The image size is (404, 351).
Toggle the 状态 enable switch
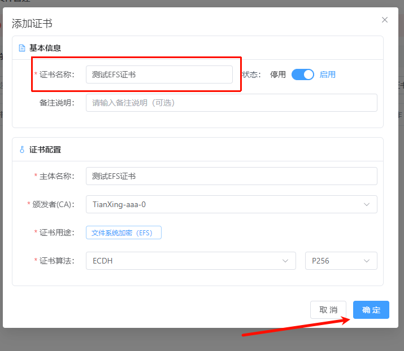click(x=303, y=74)
